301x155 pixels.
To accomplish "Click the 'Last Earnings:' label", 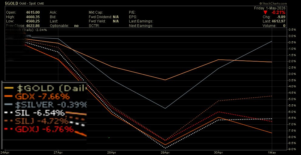I will (141, 21).
